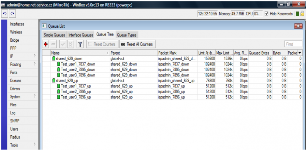Image resolution: width=307 pixels, height=150 pixels.
Task: Close the Queue List window
Action: pos(298,26)
